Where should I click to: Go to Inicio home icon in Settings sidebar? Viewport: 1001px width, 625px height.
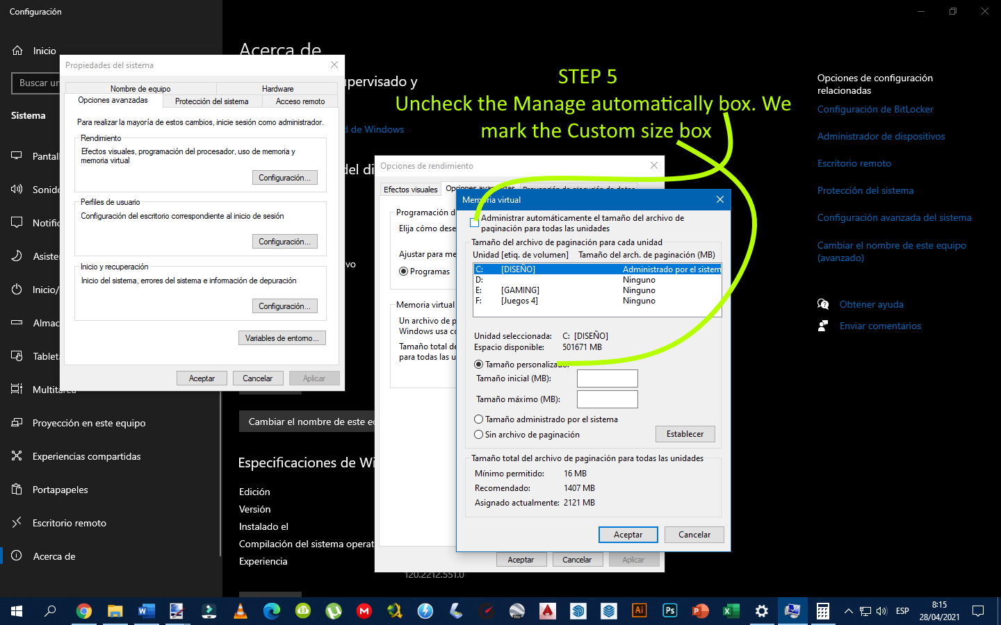pyautogui.click(x=17, y=51)
